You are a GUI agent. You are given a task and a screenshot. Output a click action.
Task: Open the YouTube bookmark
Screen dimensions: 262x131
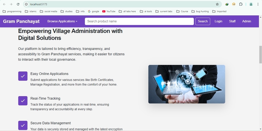[x=109, y=11]
